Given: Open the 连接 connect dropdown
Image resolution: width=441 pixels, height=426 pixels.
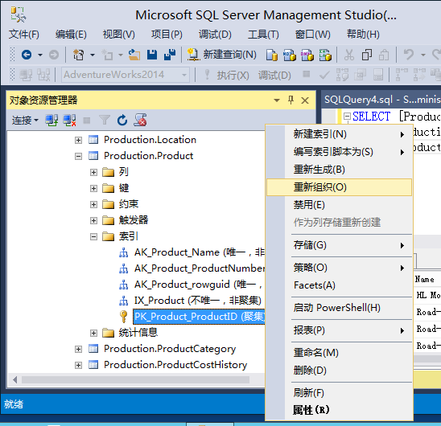Looking at the screenshot, I should 25,121.
